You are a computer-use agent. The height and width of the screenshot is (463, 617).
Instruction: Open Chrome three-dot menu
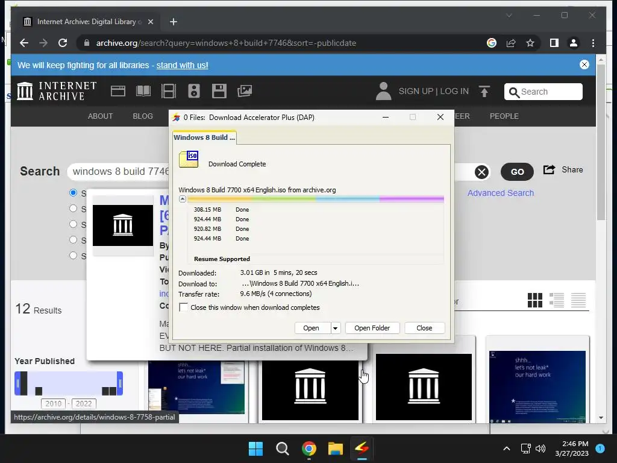coord(593,43)
